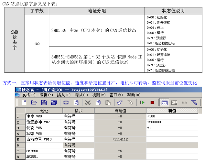Click the Paste clipboard icon
Viewport: 205px width, 161px height.
pos(108,102)
